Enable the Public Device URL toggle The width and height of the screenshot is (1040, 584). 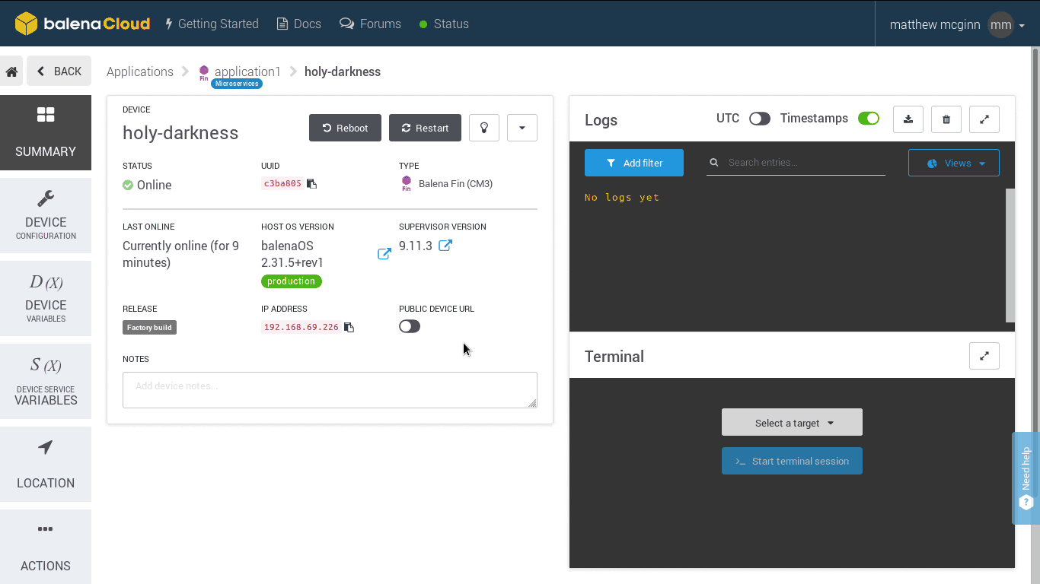click(410, 326)
